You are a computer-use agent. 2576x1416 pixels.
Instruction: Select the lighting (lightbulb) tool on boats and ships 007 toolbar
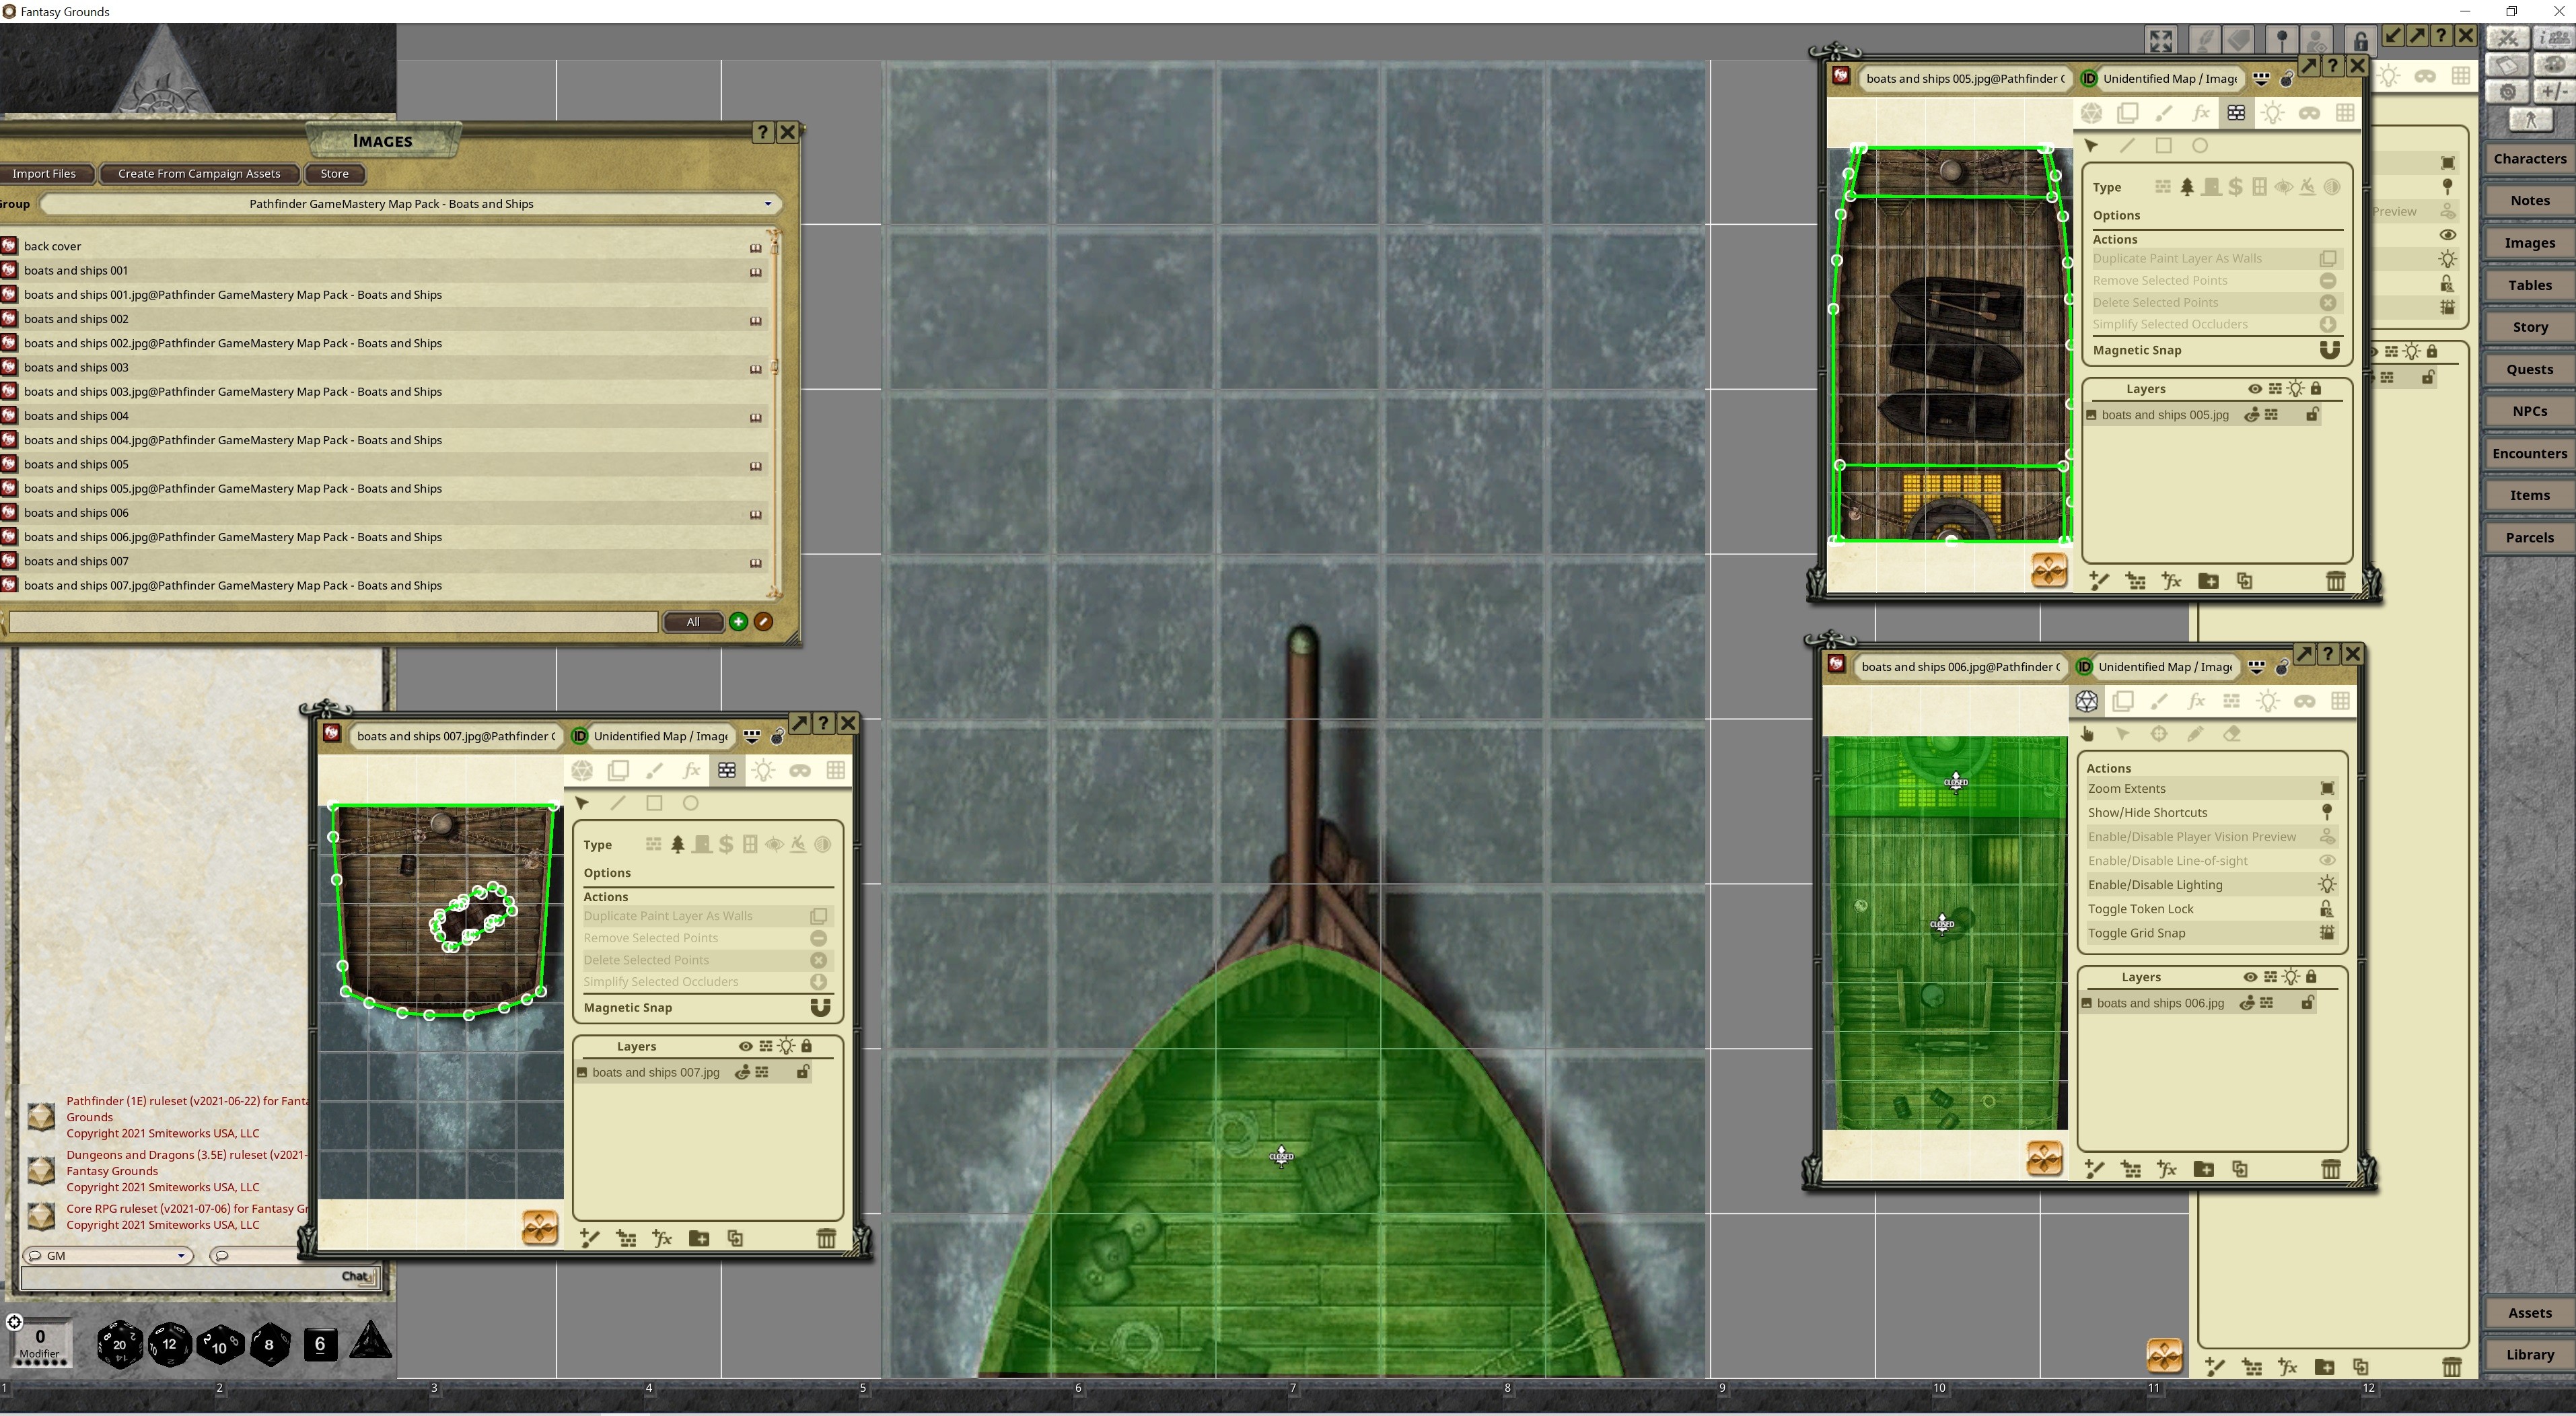tap(763, 770)
